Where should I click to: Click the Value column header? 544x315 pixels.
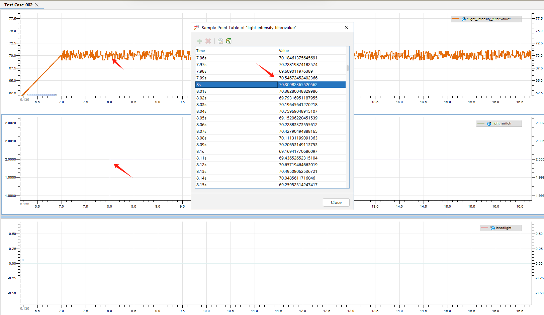click(312, 51)
